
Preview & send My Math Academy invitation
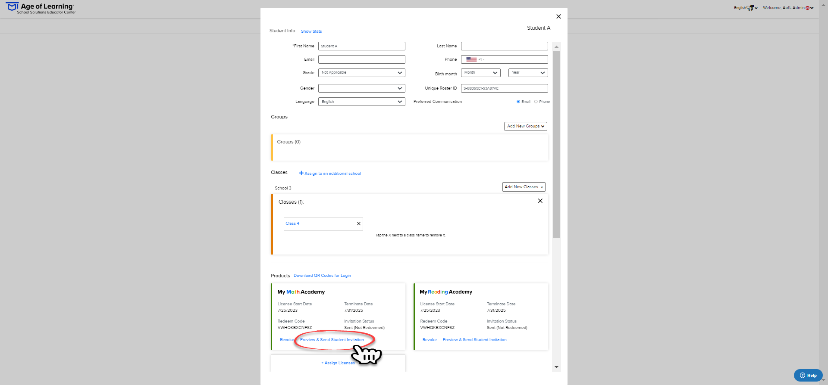[332, 340]
